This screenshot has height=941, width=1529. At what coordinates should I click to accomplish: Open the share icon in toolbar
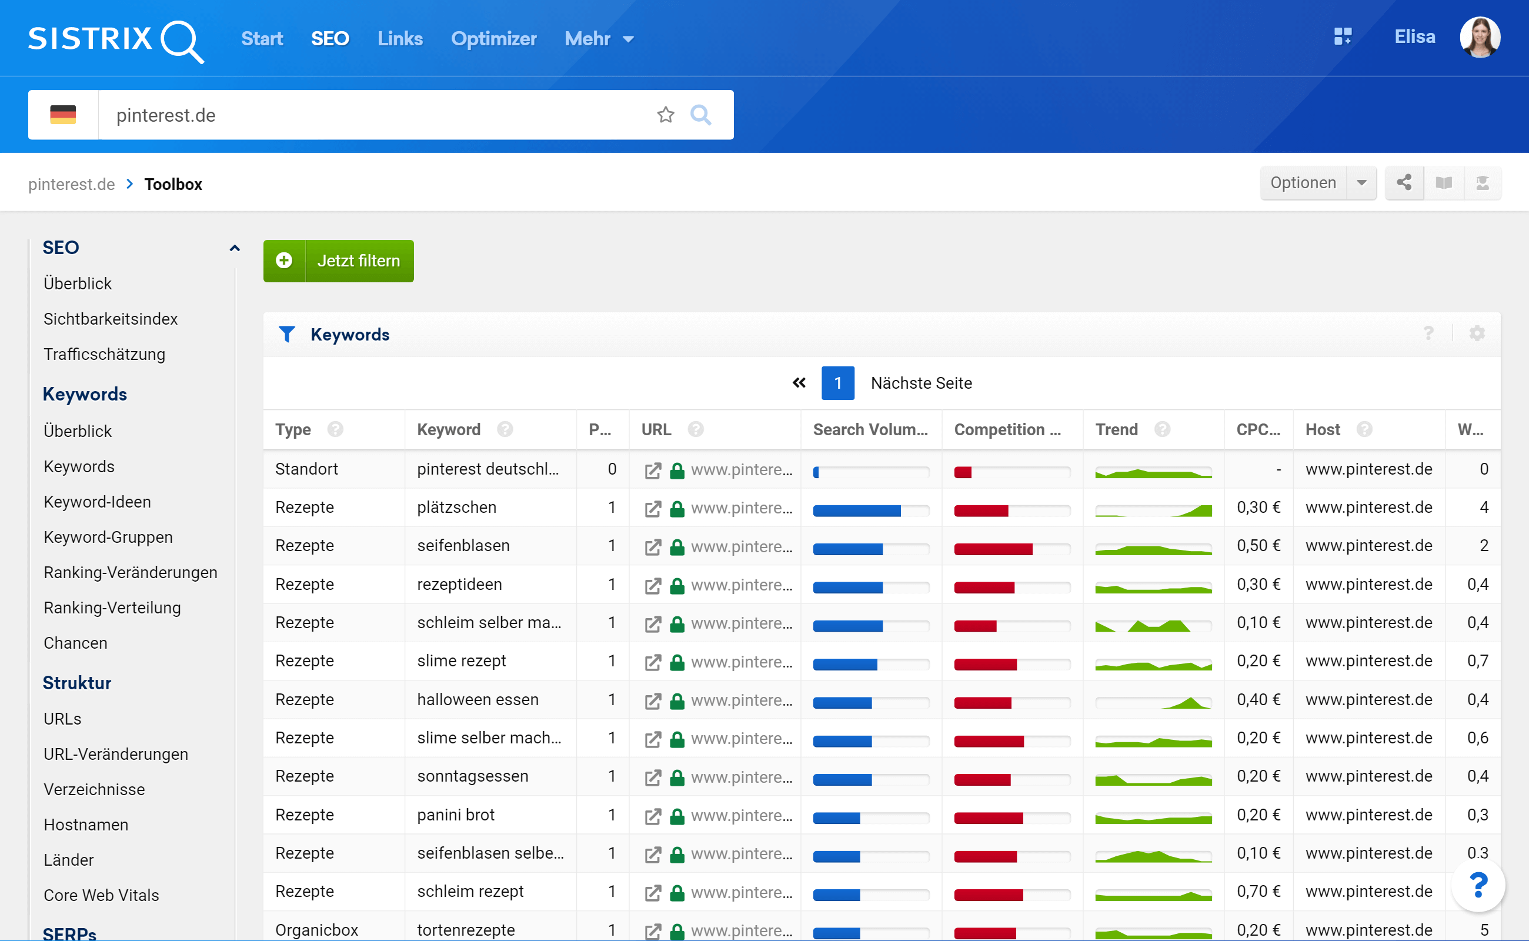[1403, 182]
